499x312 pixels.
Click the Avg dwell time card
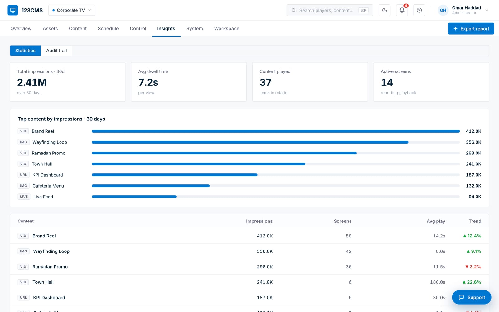click(189, 82)
